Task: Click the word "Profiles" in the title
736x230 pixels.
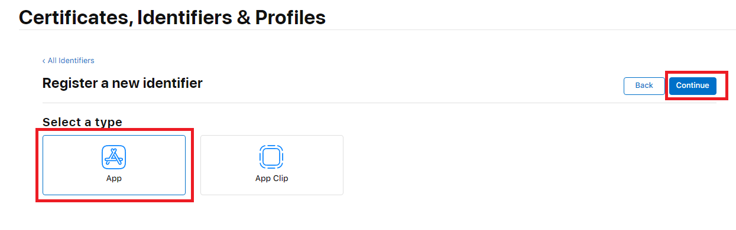Action: (290, 17)
